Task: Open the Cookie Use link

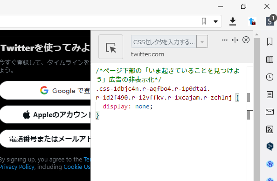Action: (x=77, y=167)
